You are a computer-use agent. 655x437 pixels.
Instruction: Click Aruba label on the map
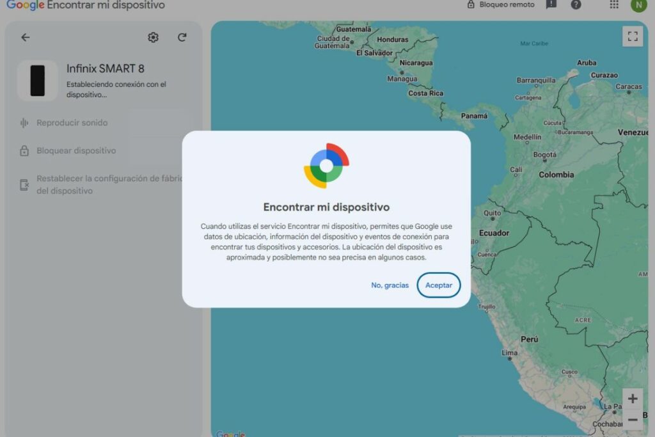[587, 63]
